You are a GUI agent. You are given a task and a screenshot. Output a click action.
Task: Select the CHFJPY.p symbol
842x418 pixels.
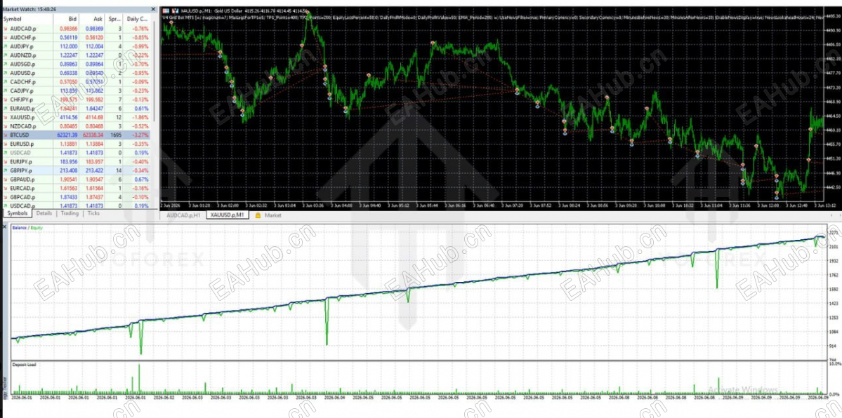pyautogui.click(x=22, y=100)
